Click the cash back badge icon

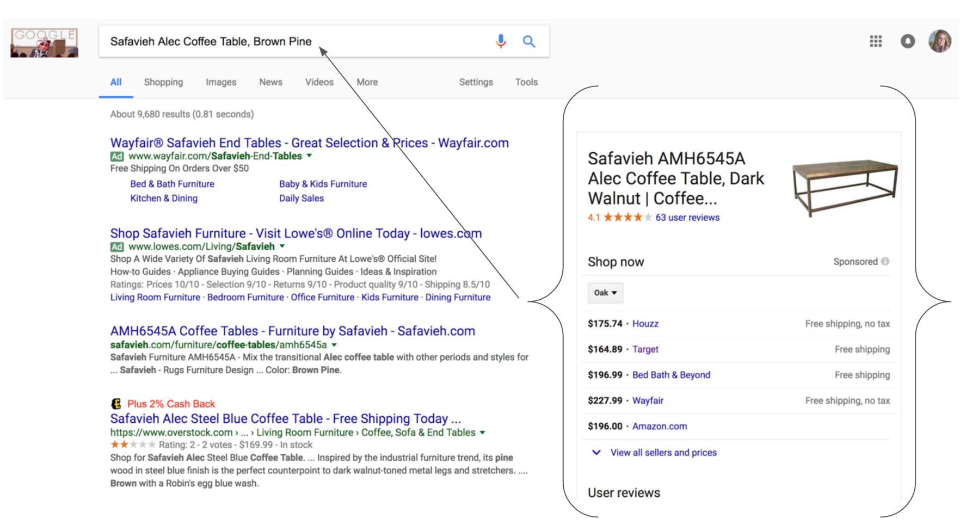pyautogui.click(x=116, y=404)
